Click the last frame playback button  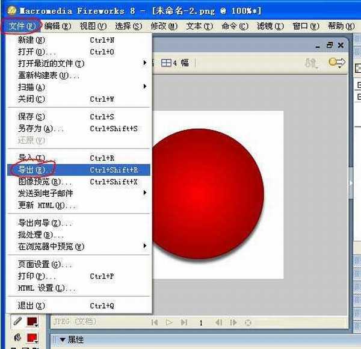[184, 323]
